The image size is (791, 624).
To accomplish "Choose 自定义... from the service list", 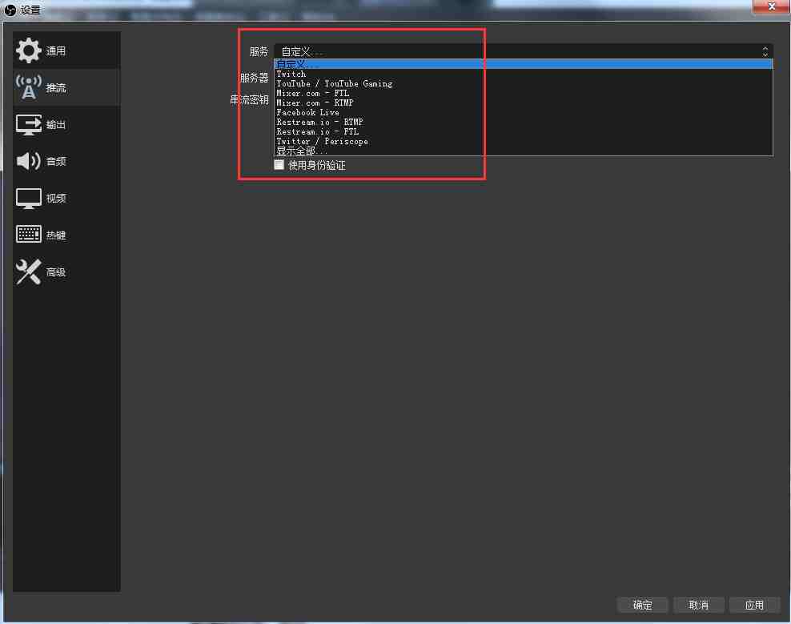I will click(x=523, y=64).
